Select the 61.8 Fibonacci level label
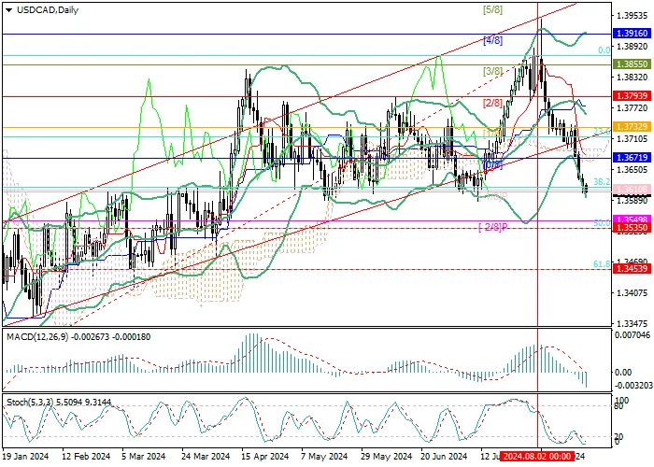 point(602,264)
